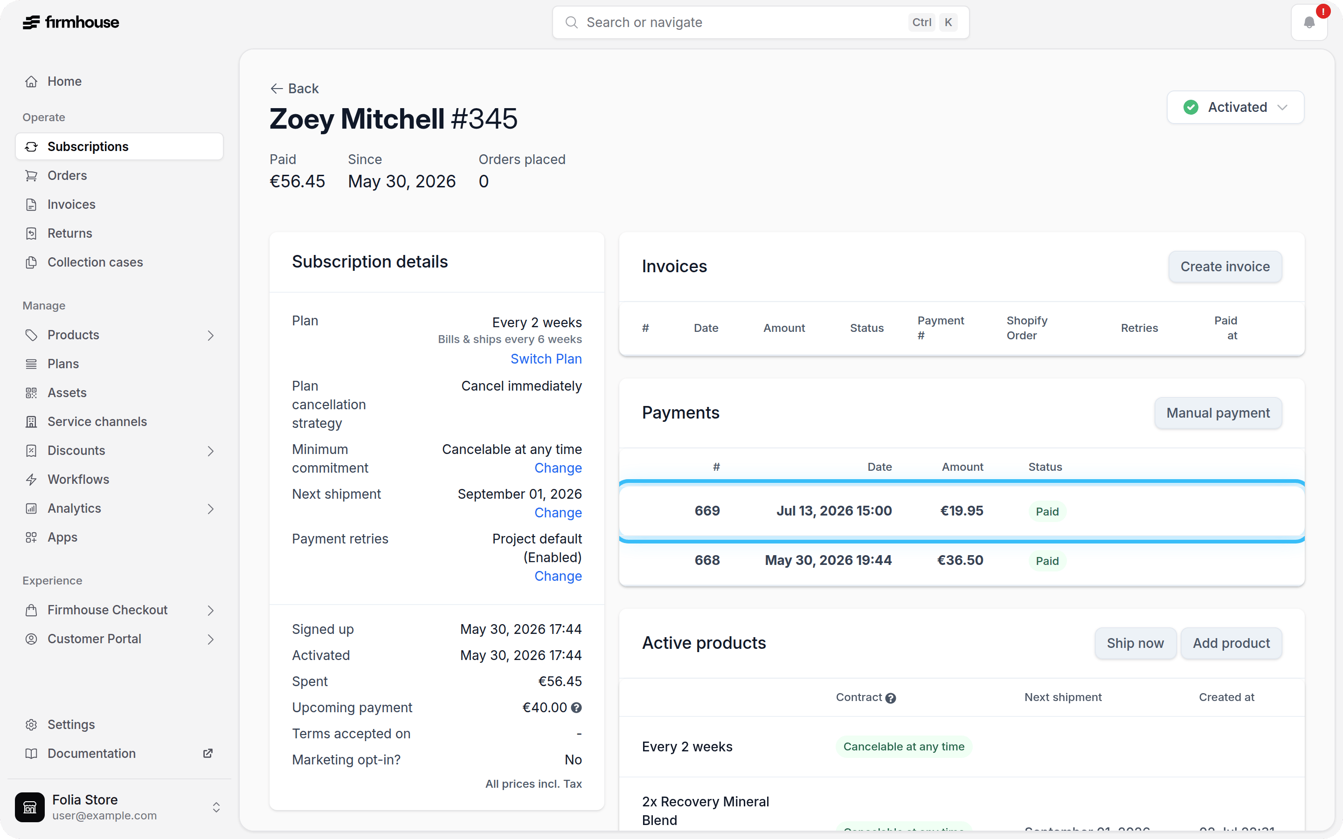Click the Zoey Mitchell #345 heading
Image resolution: width=1343 pixels, height=839 pixels.
(x=394, y=119)
